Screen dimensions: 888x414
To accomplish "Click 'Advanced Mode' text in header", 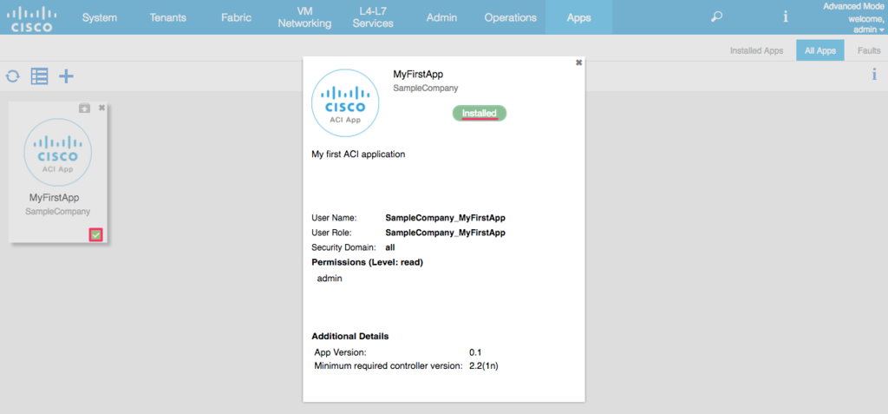I will (855, 7).
